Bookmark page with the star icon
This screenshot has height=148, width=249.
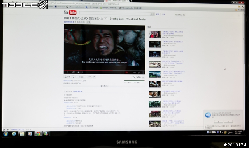(x=239, y=7)
